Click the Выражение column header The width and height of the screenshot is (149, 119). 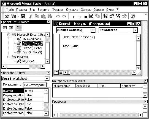pos(64,86)
